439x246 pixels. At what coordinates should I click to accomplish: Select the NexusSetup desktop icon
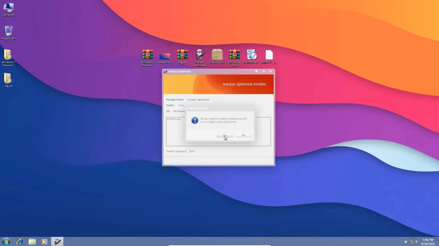(217, 57)
